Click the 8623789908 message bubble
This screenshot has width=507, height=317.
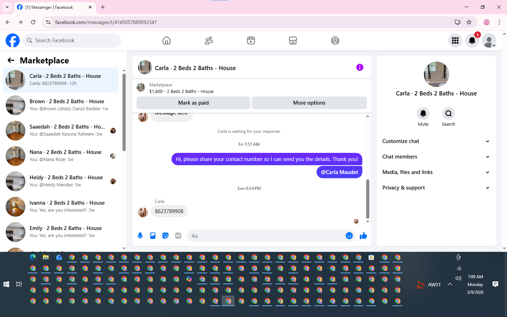169,211
